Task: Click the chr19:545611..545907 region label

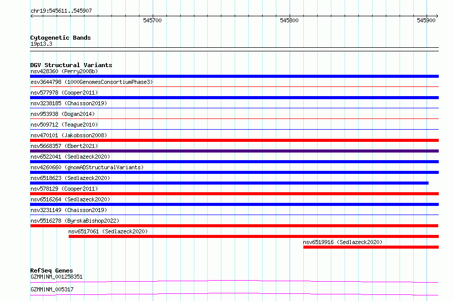Action: click(x=61, y=11)
